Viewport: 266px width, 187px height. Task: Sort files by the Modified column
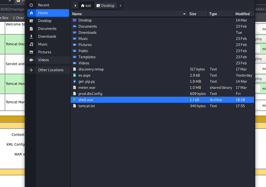click(x=244, y=14)
